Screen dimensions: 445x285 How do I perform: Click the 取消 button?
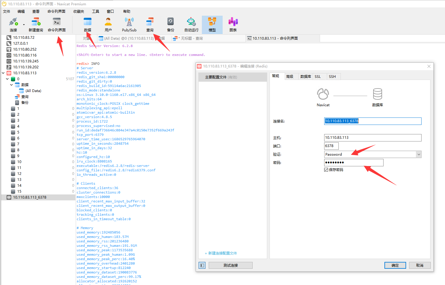(x=420, y=265)
